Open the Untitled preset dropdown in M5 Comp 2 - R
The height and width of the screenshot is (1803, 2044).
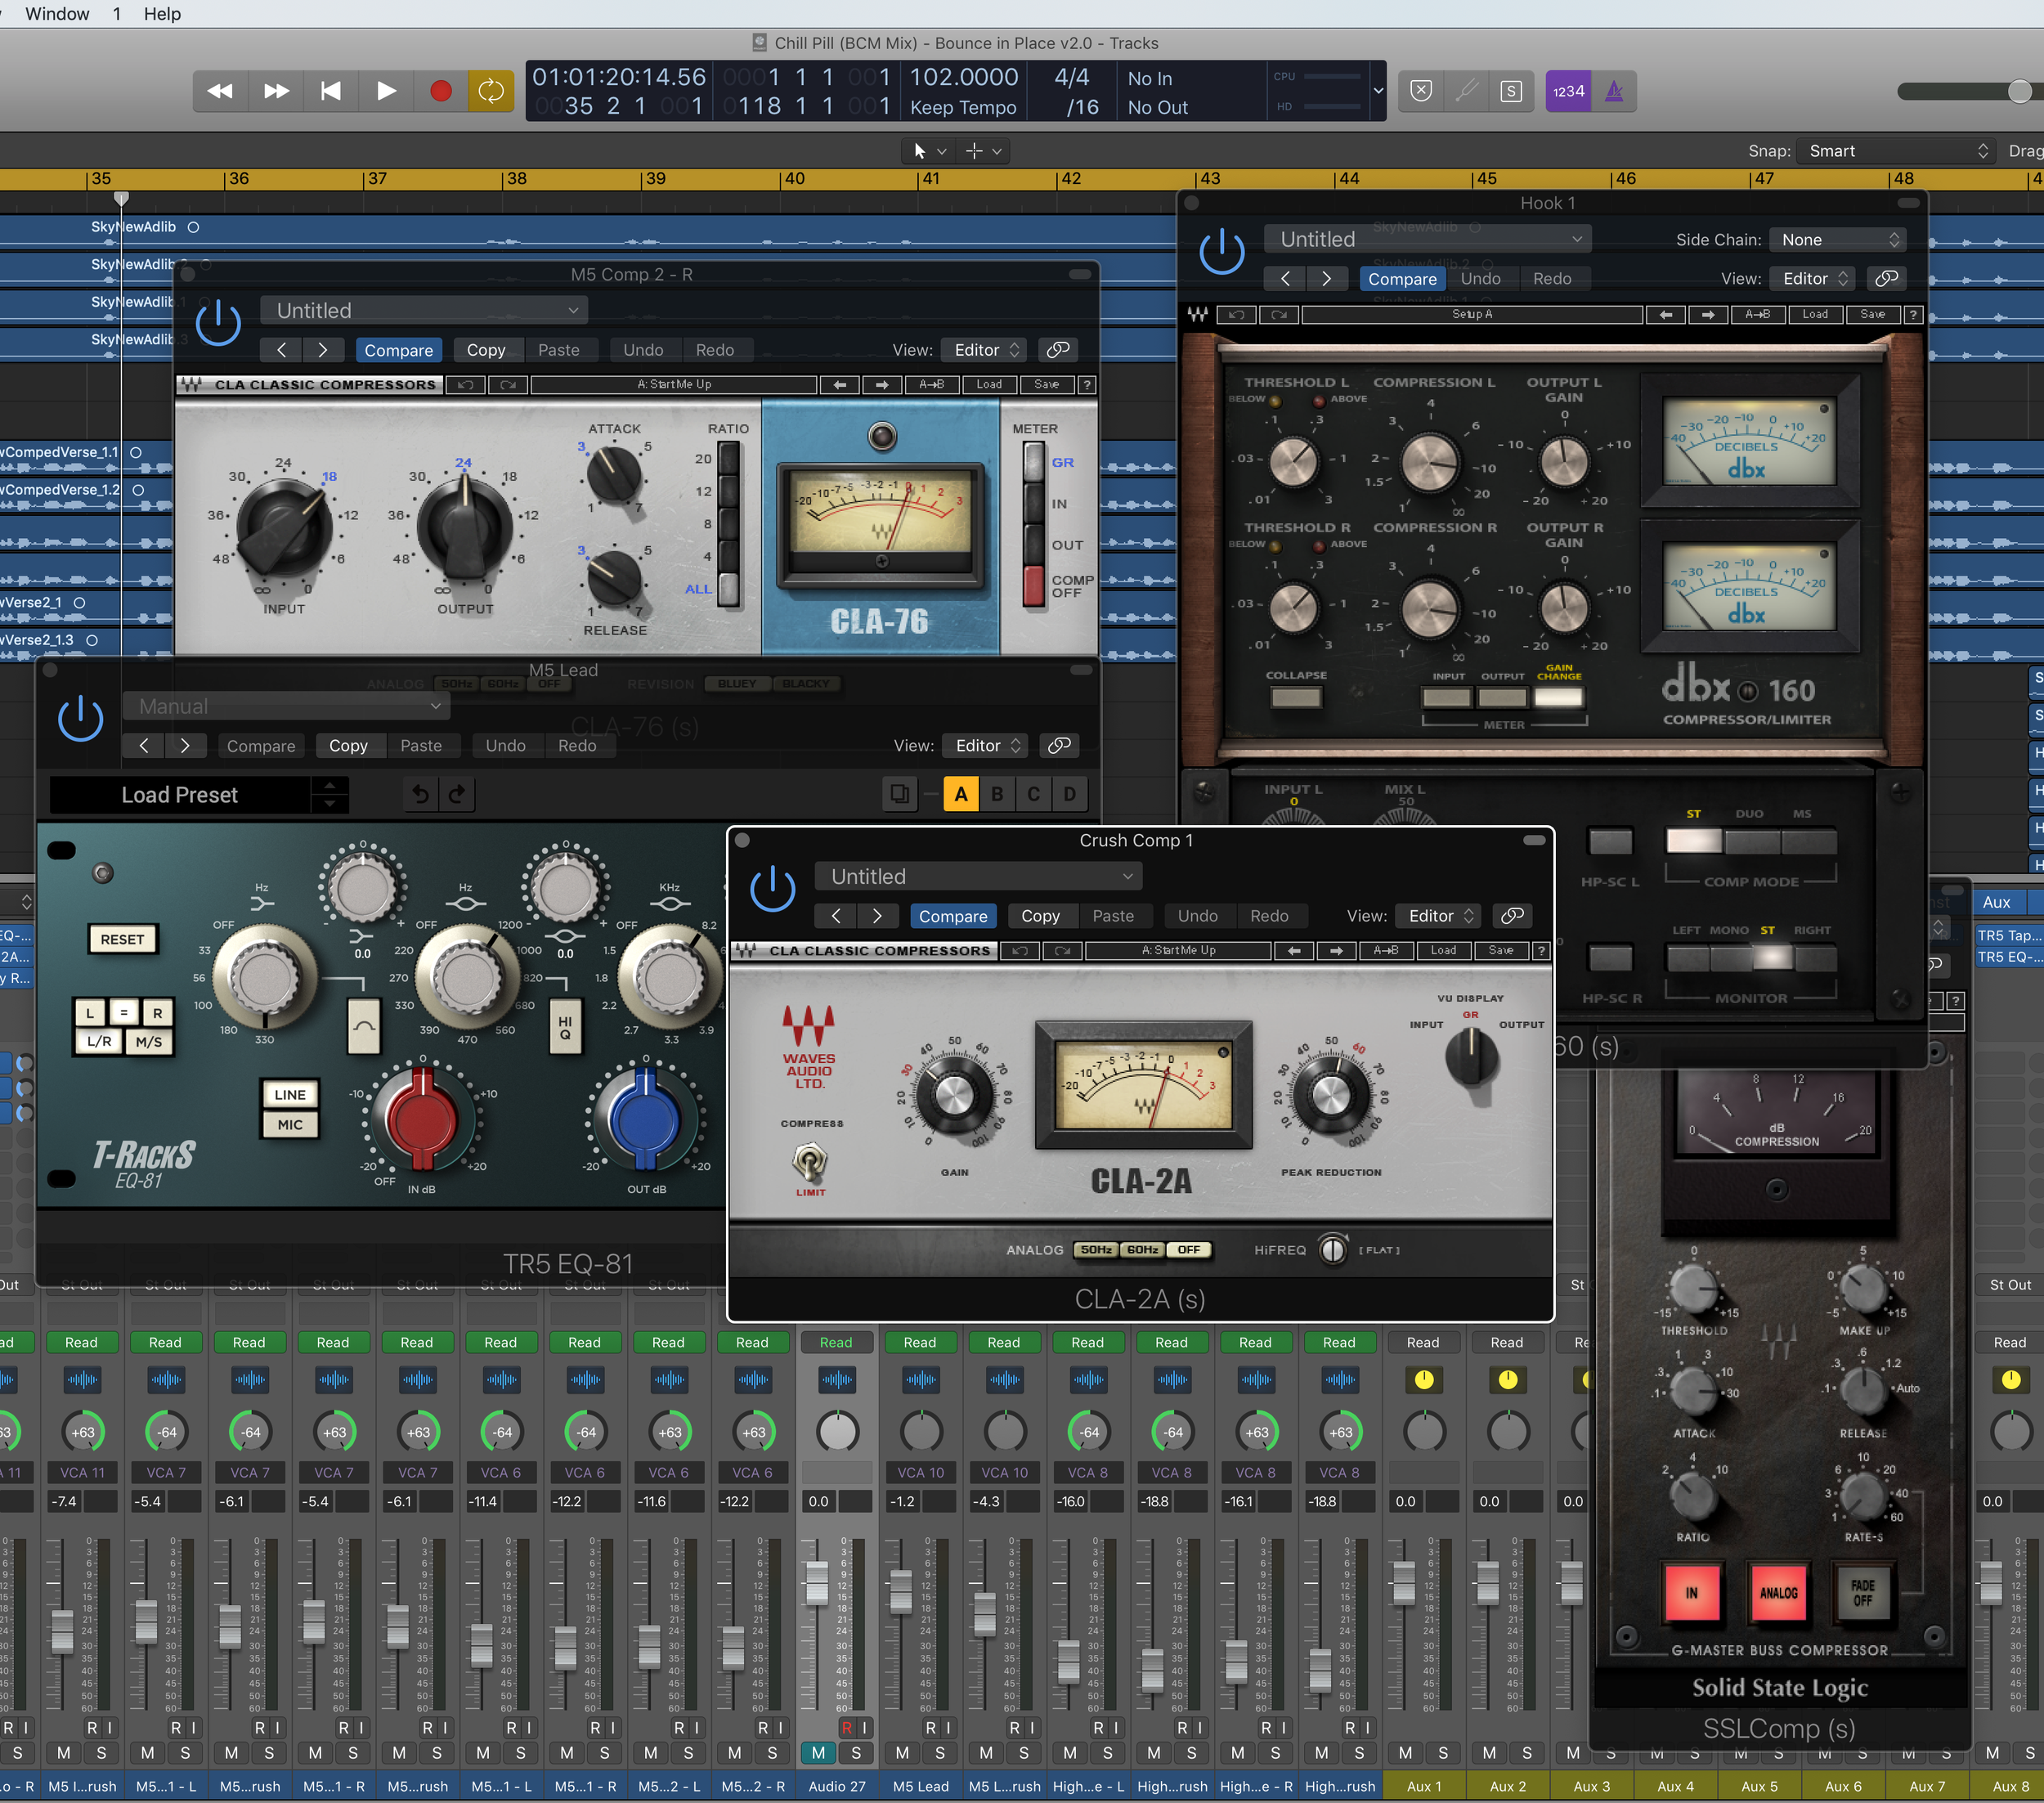tap(424, 311)
